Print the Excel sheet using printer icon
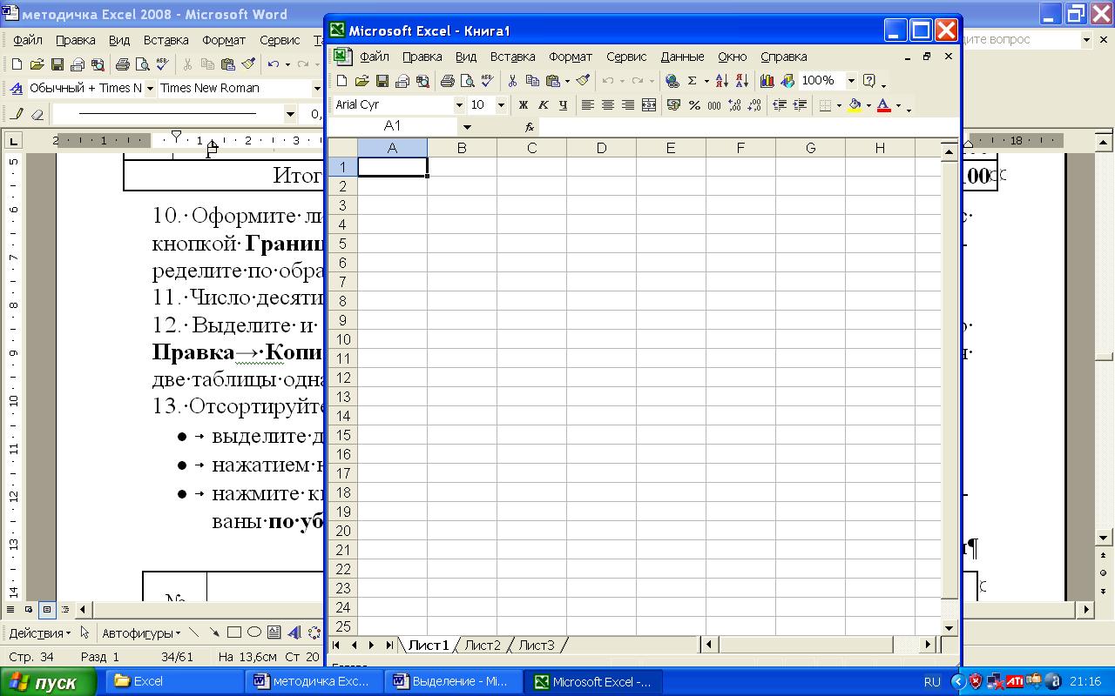1115x696 pixels. [x=447, y=81]
